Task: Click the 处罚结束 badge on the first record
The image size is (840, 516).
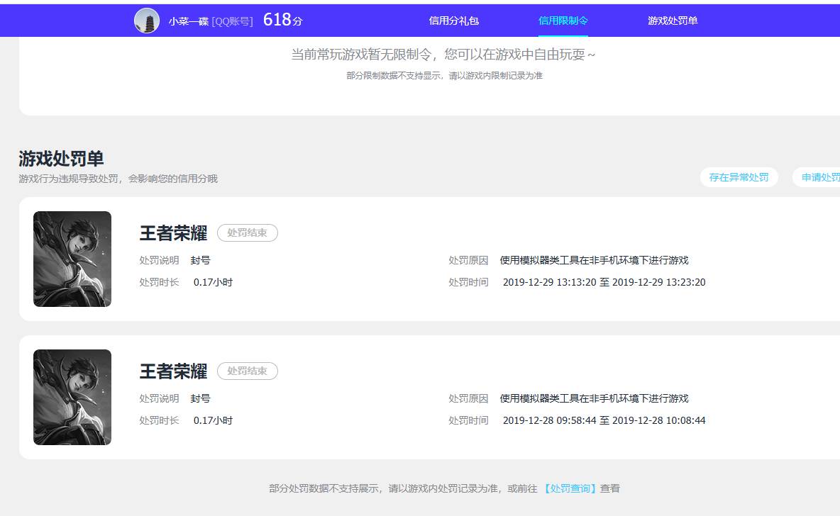Action: pyautogui.click(x=247, y=232)
